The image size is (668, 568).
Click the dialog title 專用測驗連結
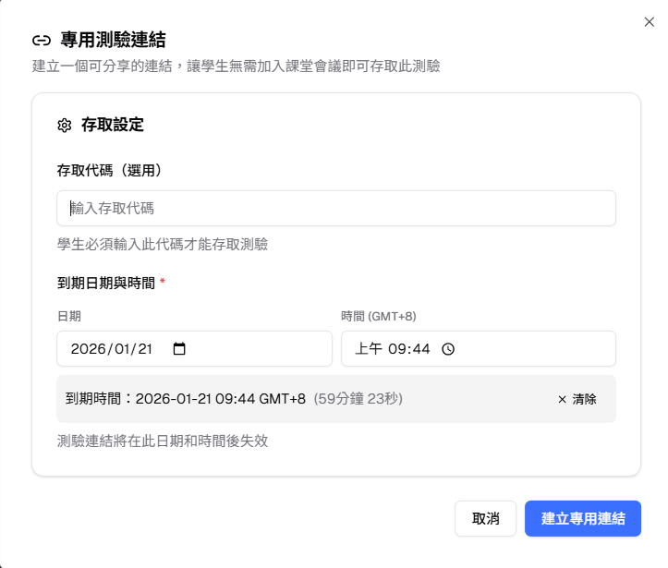tap(113, 40)
